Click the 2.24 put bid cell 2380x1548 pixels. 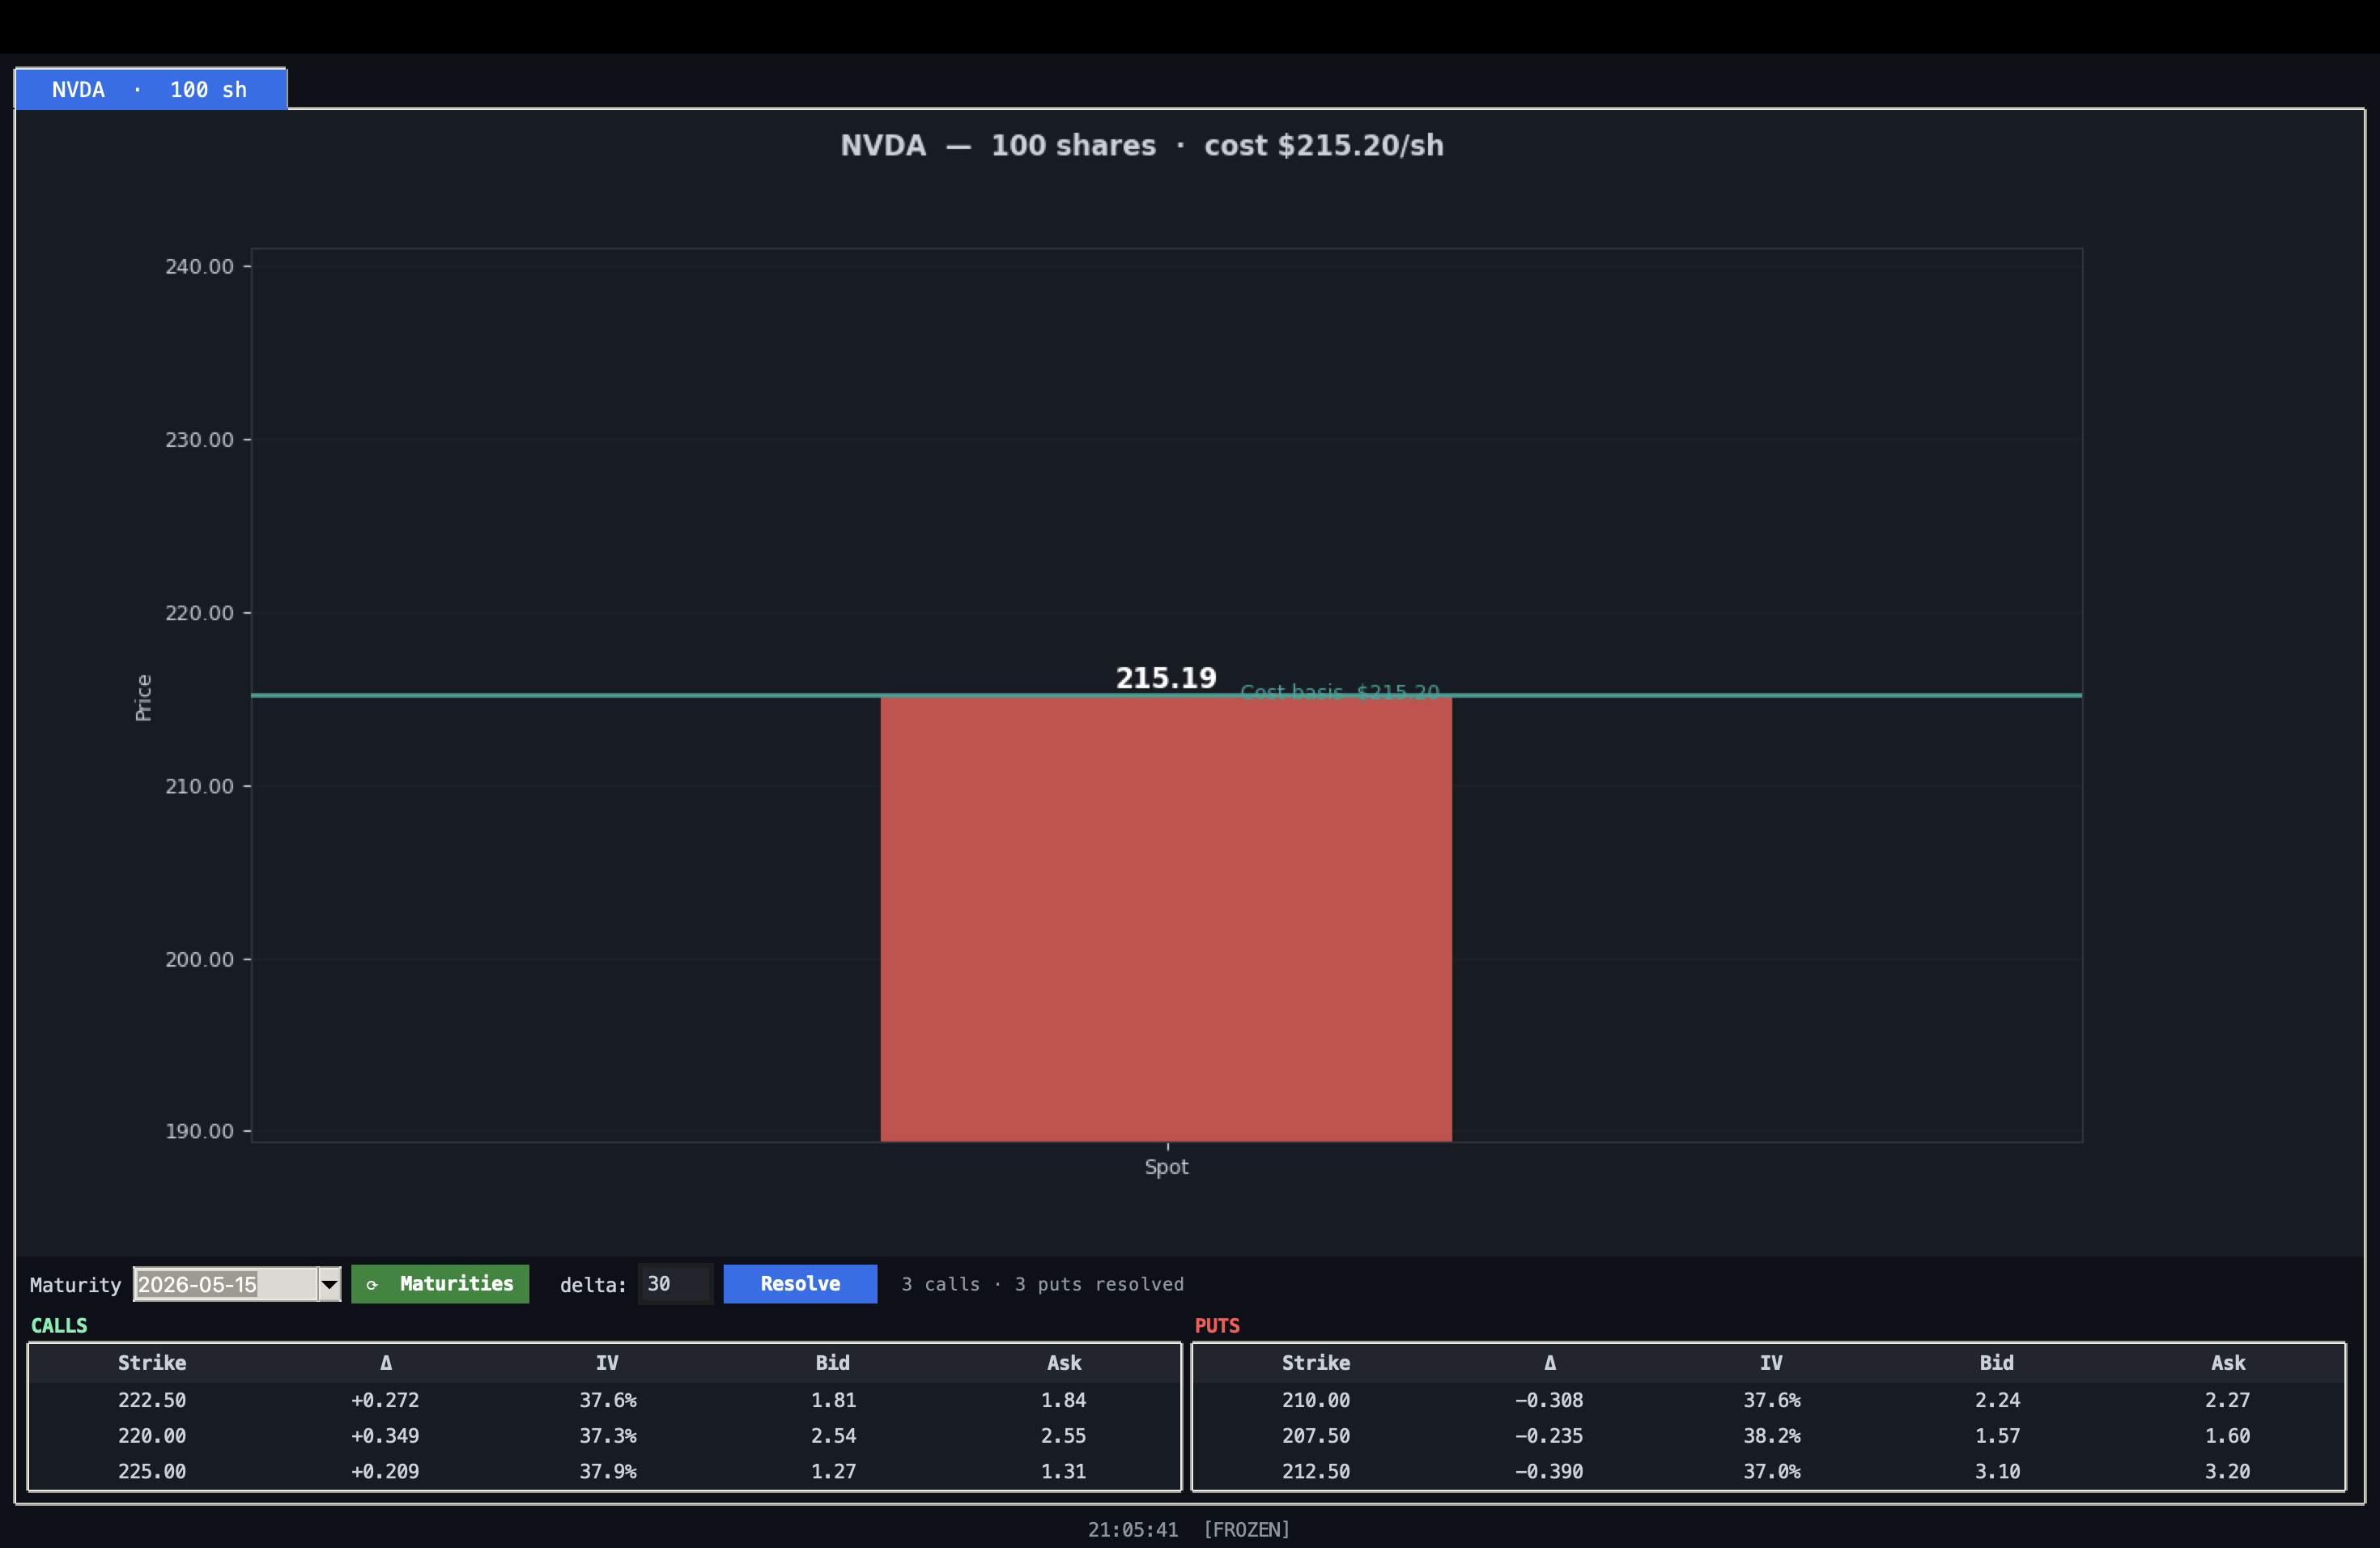click(1997, 1400)
